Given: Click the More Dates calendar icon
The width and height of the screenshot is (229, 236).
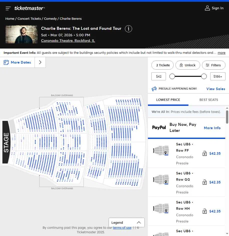Looking at the screenshot, I should (x=6, y=62).
